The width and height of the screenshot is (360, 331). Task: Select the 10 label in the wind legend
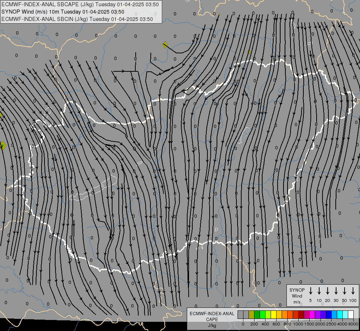[x=319, y=300]
